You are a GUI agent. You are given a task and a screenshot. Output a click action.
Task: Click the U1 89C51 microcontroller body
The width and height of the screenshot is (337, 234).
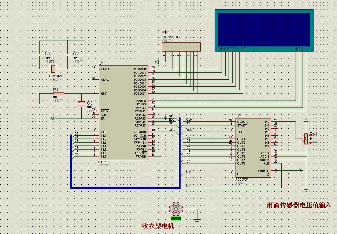click(123, 113)
